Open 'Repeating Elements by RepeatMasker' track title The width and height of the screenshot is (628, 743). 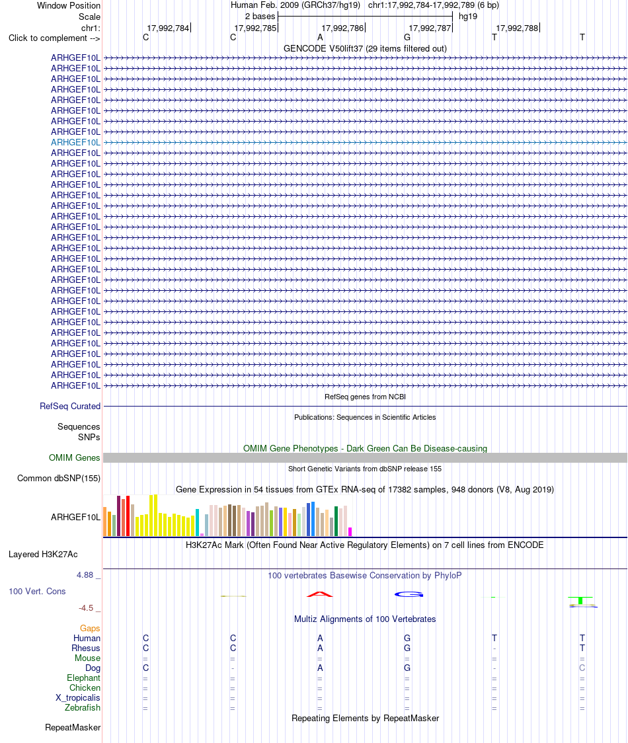(365, 719)
